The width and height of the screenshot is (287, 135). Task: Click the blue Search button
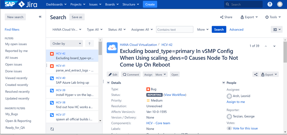[219, 30]
